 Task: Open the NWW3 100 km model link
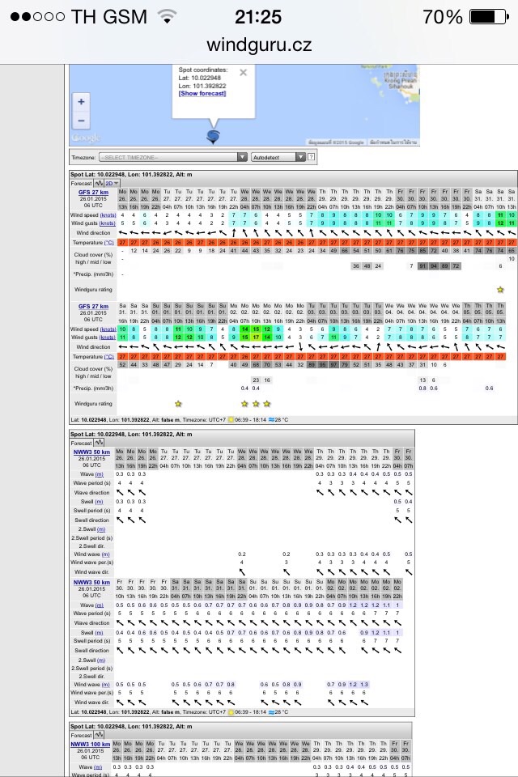pyautogui.click(x=90, y=745)
